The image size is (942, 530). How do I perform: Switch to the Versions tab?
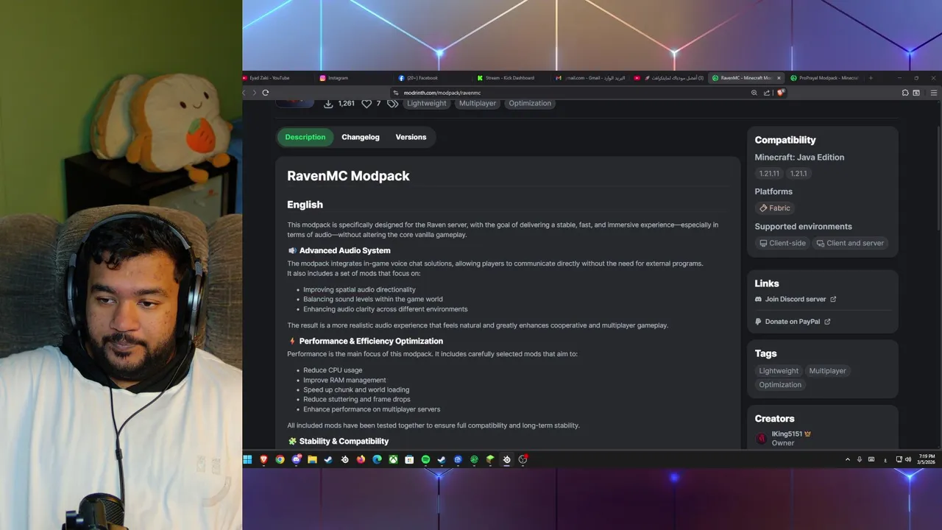click(411, 137)
